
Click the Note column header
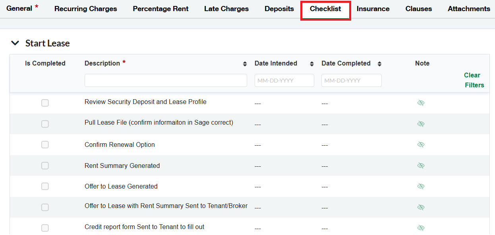[422, 64]
